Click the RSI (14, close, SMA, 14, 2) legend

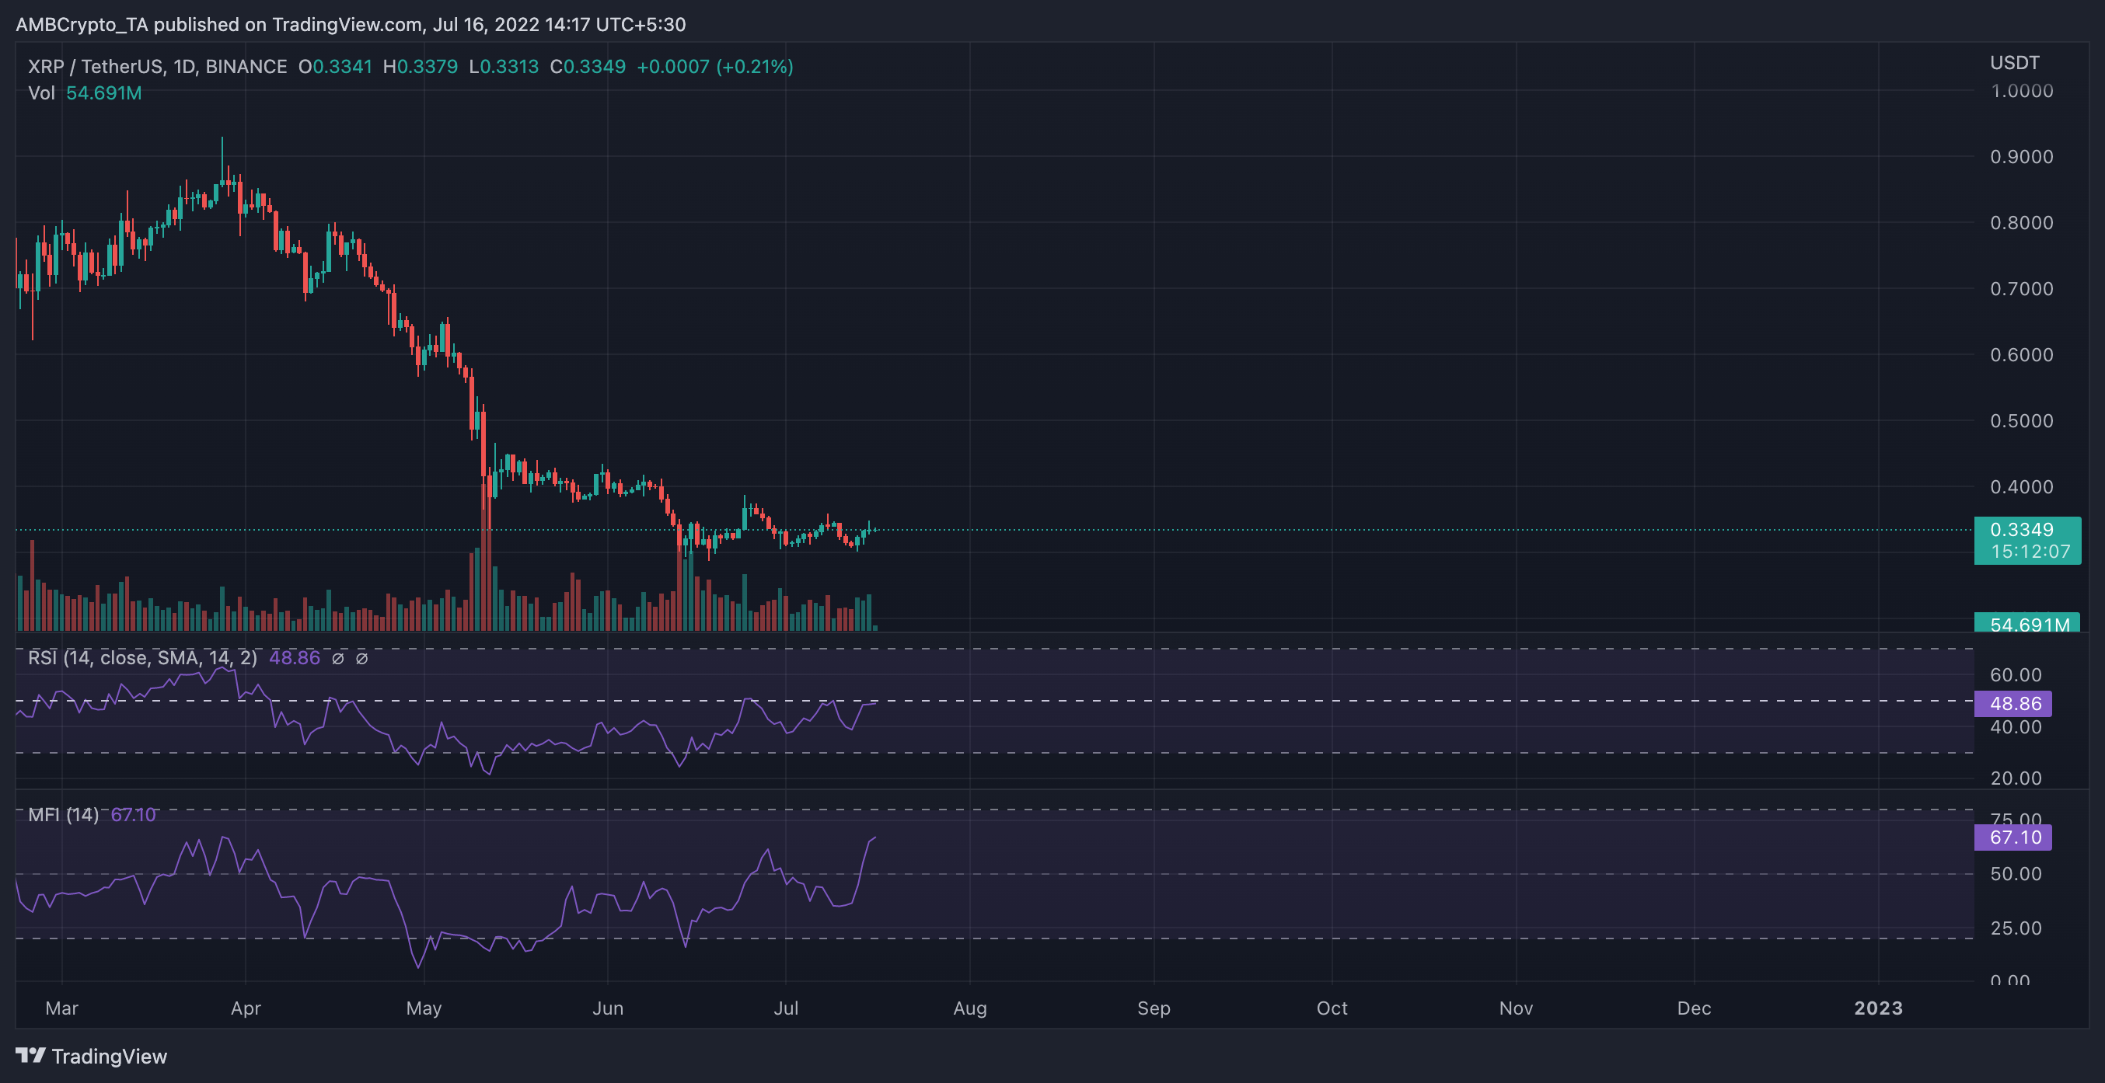pos(142,658)
